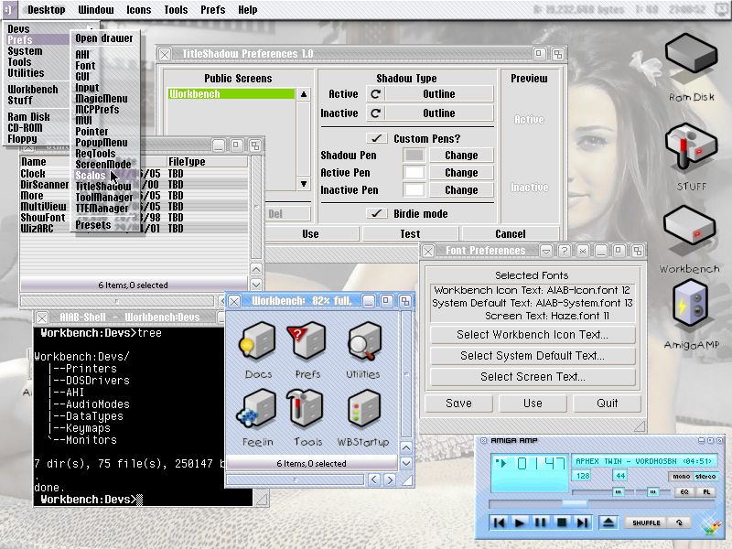
Task: Choose ScreenMode from the Prefs submenu
Action: point(105,165)
